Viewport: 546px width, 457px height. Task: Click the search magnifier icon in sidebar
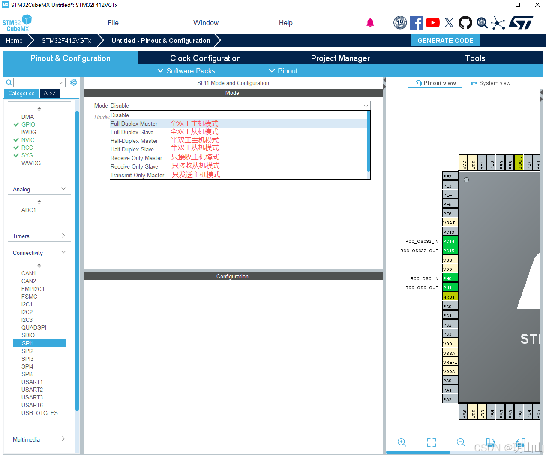9,82
